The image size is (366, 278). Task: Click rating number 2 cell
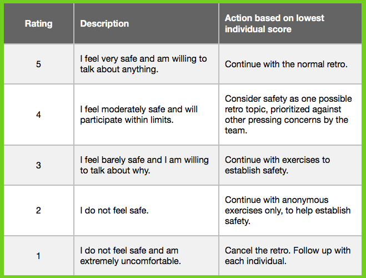pyautogui.click(x=39, y=210)
